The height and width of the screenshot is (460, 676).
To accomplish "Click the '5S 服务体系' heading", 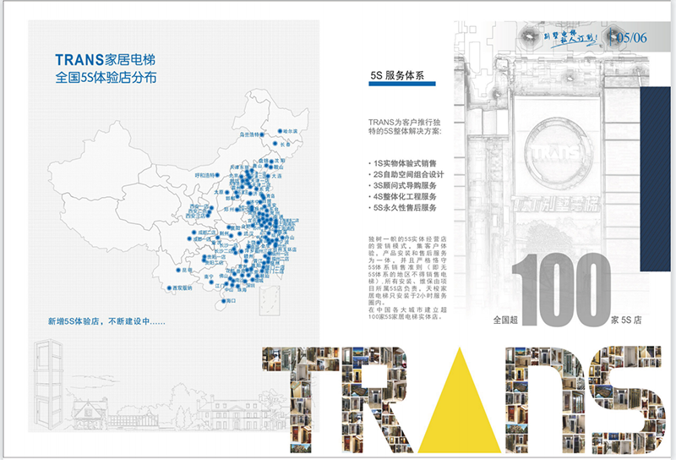I will pos(397,75).
